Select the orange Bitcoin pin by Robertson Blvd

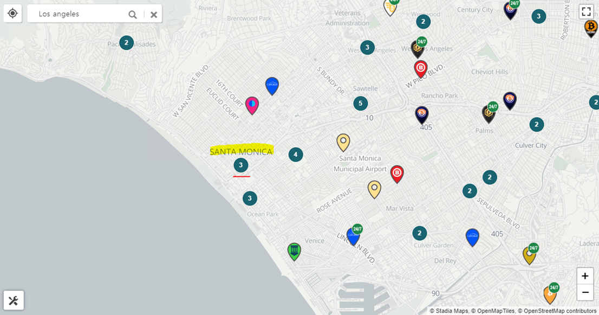(591, 28)
